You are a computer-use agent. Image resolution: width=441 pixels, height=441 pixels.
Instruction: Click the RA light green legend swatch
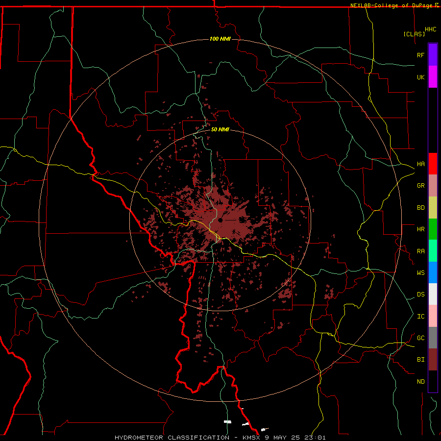pyautogui.click(x=433, y=251)
